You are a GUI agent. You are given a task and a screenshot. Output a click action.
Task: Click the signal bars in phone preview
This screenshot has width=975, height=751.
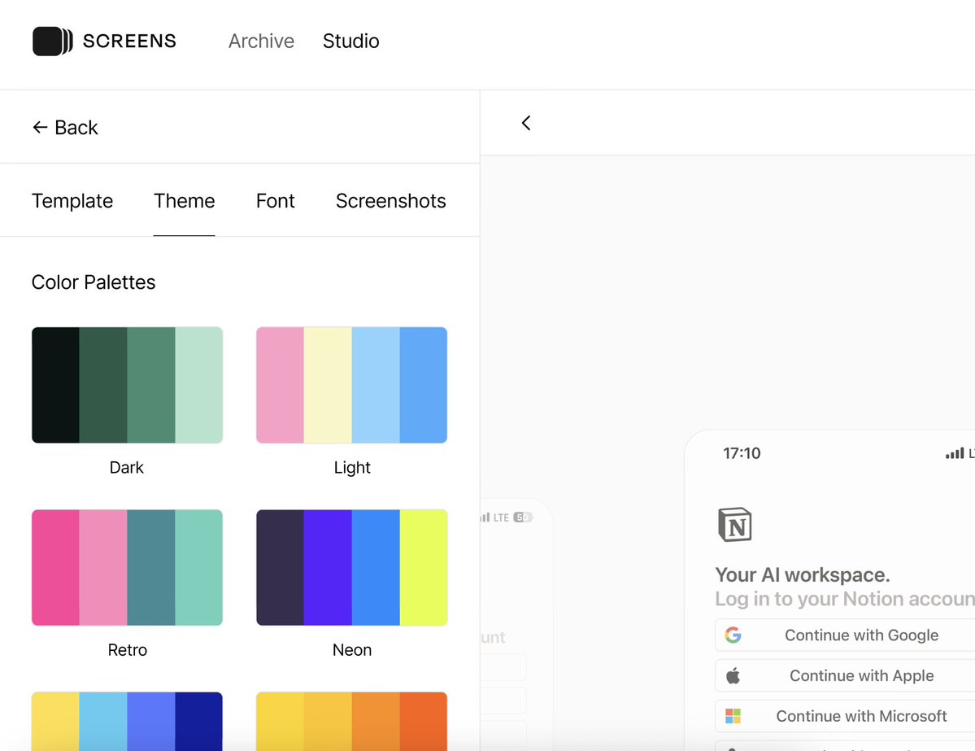coord(955,453)
